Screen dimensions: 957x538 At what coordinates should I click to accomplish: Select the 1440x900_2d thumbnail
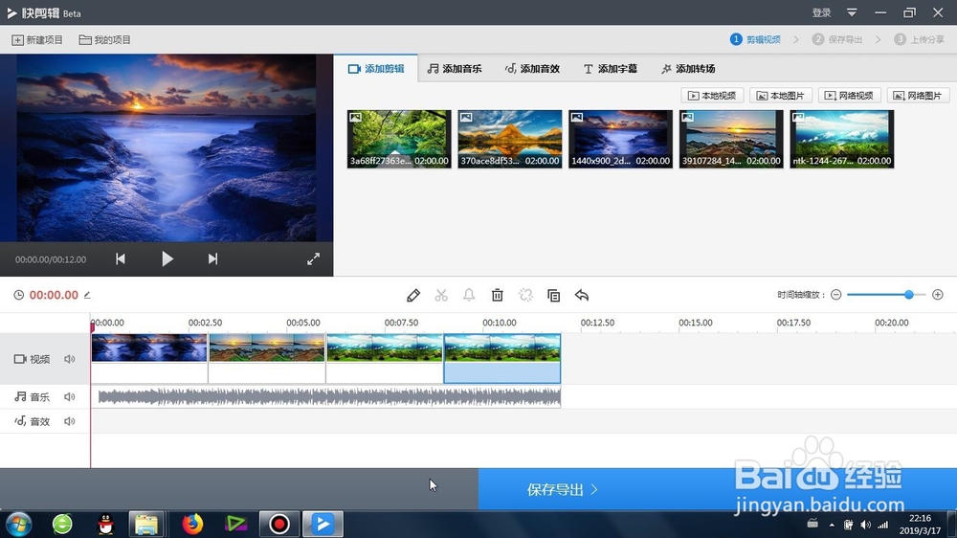[x=621, y=139]
